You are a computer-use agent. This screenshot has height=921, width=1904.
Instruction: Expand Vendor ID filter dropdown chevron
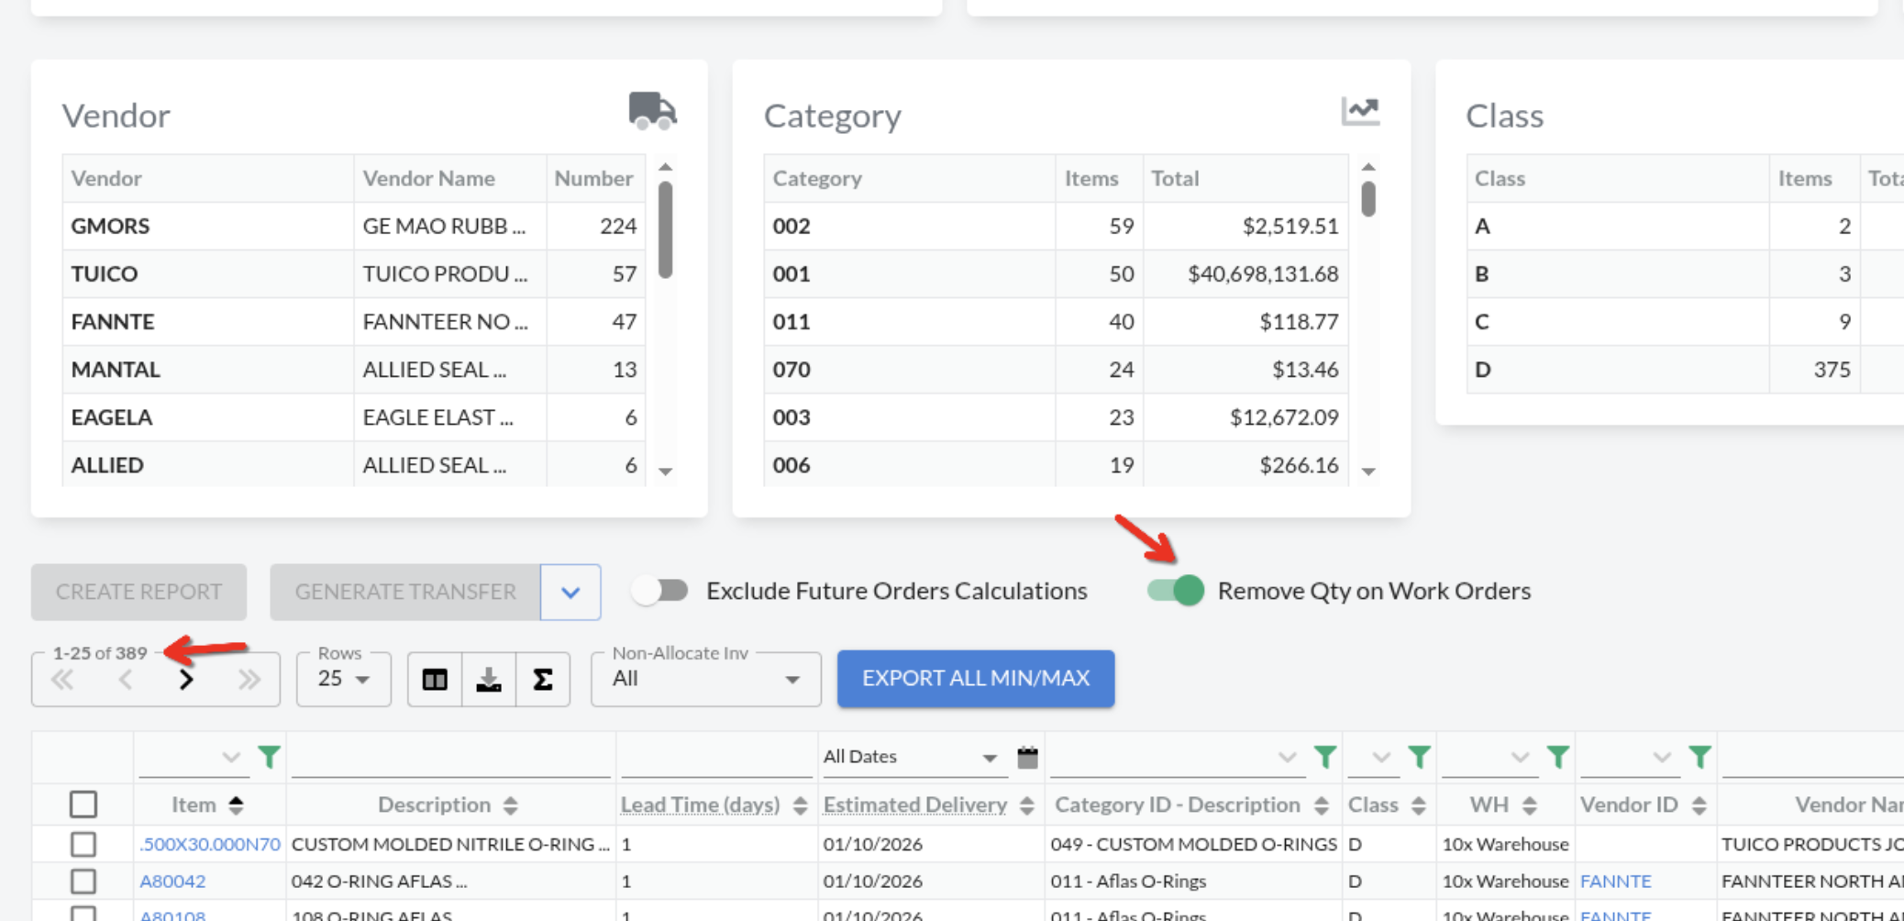tap(1661, 758)
